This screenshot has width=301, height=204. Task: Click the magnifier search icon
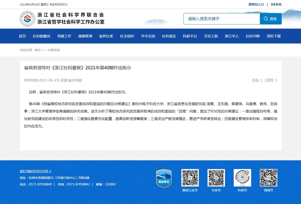[x=266, y=19]
